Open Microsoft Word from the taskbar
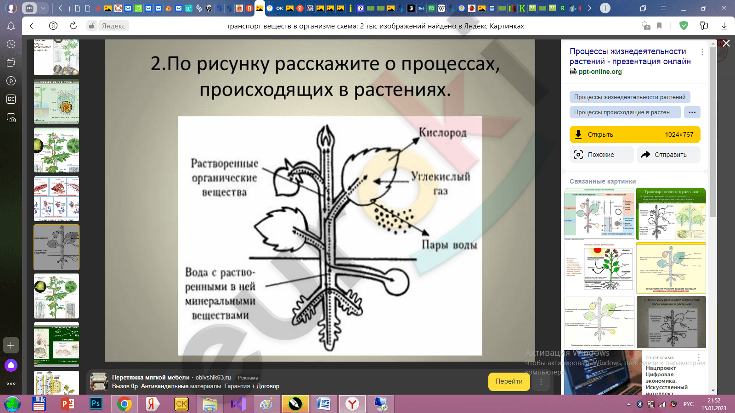Viewport: 735px width, 413px height. 324,404
